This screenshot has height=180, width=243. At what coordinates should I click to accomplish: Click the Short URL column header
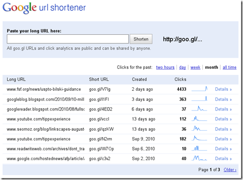click(99, 80)
